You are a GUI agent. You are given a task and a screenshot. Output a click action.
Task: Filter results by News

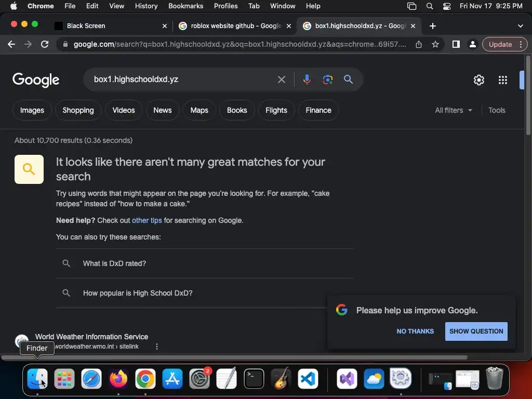(x=163, y=110)
